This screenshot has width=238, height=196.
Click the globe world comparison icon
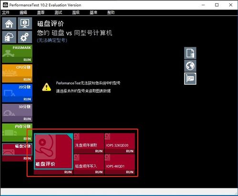[x=190, y=65]
